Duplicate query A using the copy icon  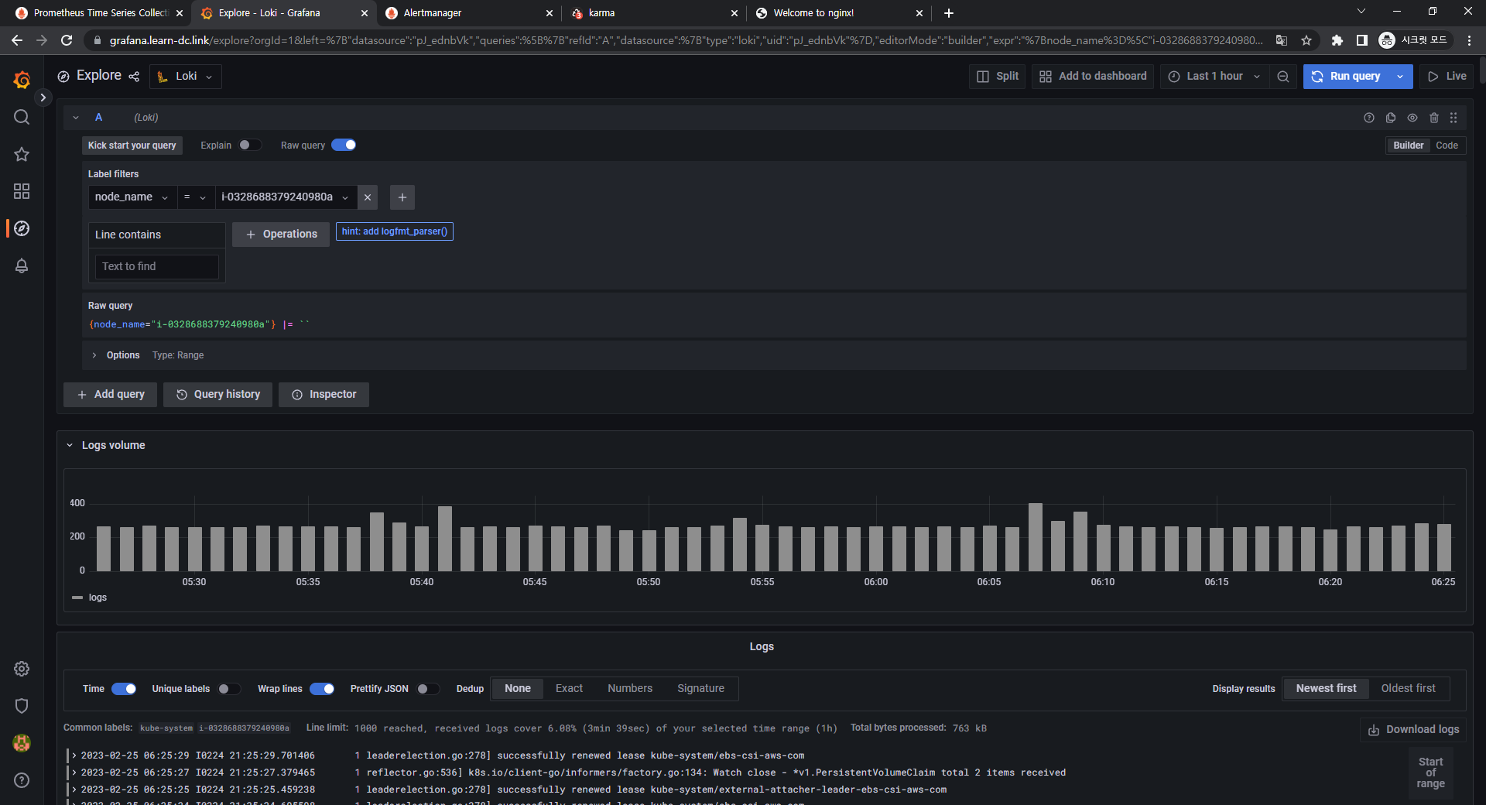click(x=1391, y=118)
